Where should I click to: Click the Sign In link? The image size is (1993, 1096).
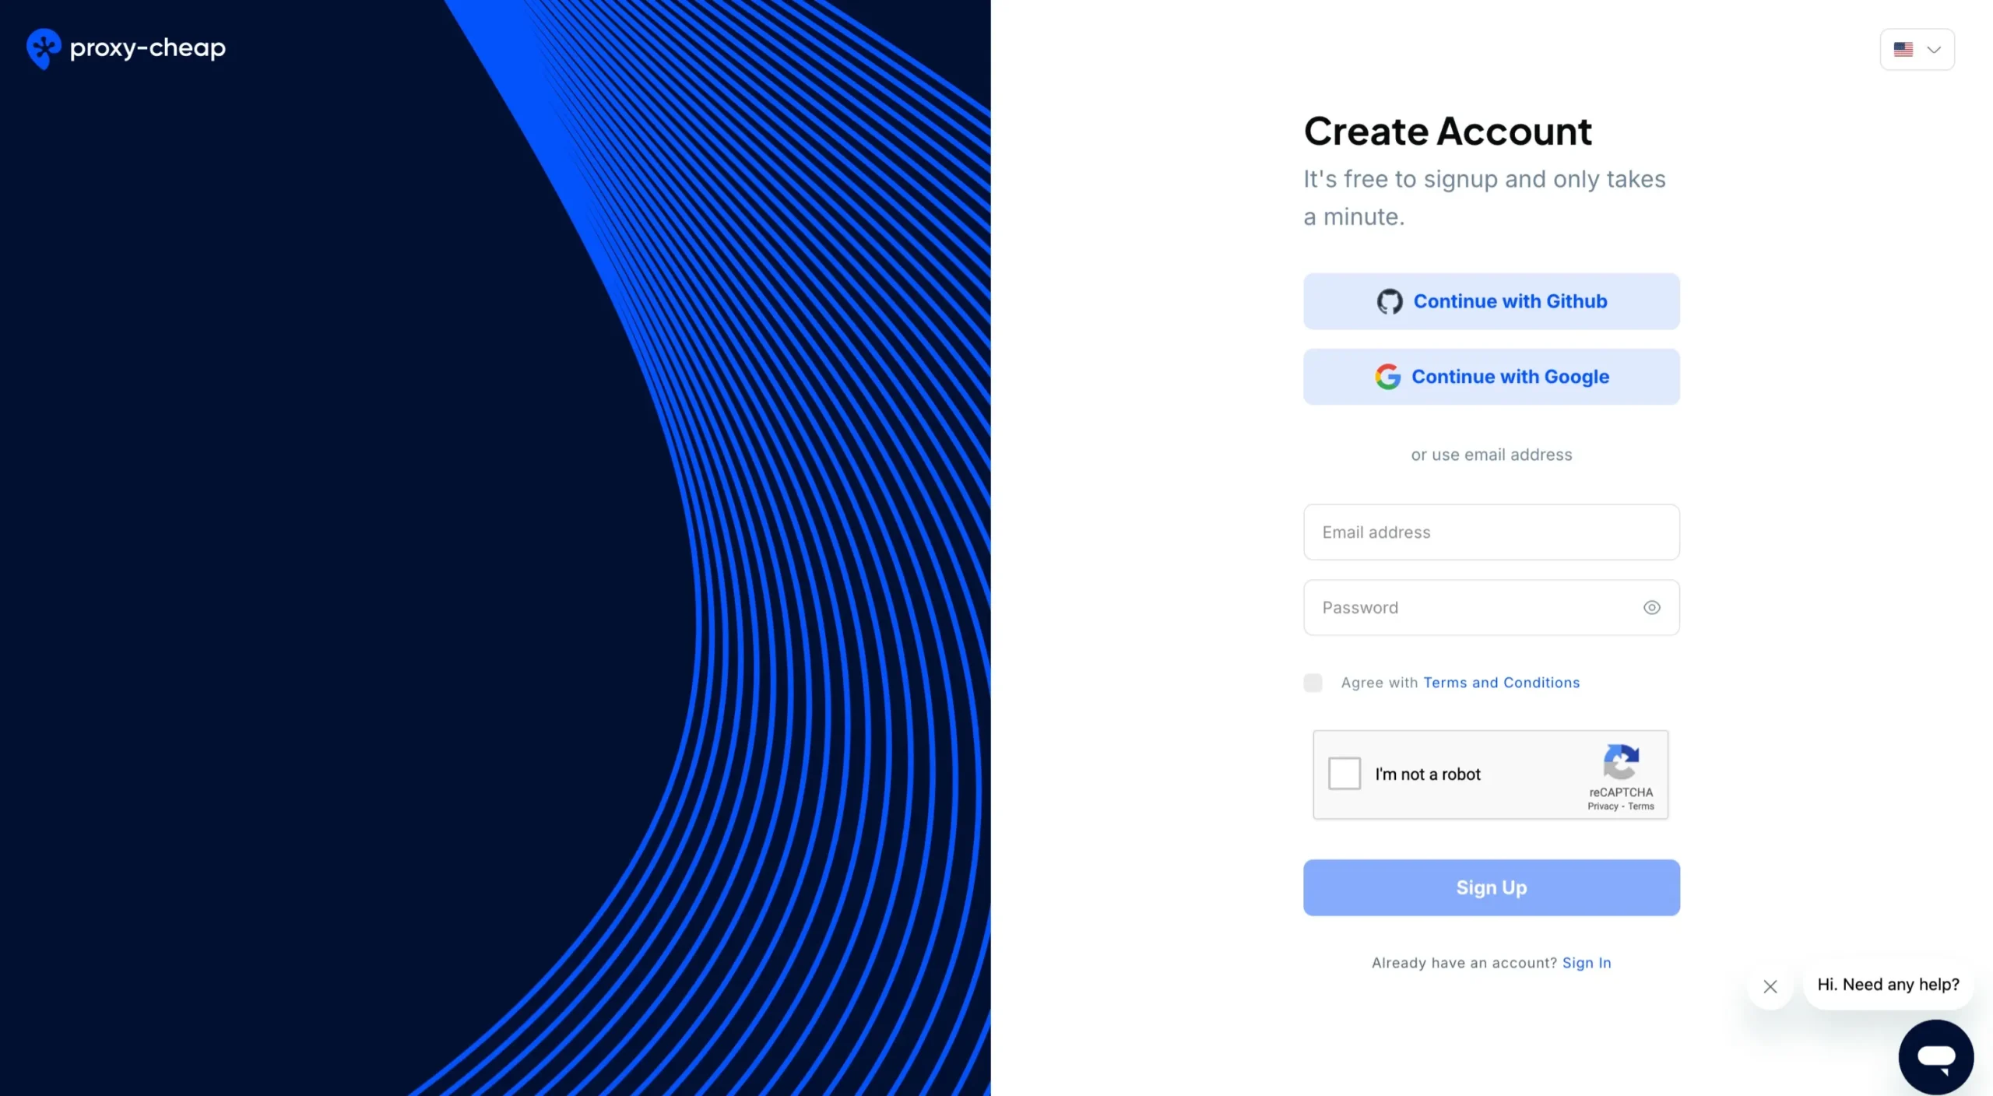1586,962
